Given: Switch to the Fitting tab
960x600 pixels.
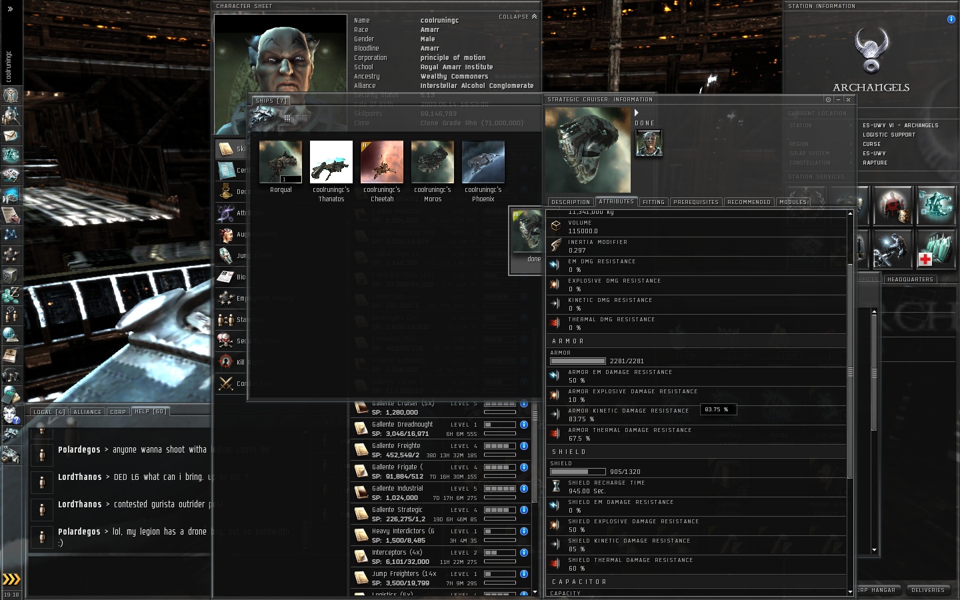Looking at the screenshot, I should [654, 202].
